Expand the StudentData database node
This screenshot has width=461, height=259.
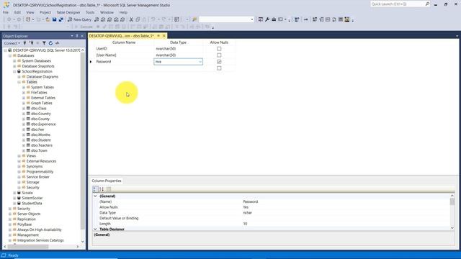coord(14,203)
